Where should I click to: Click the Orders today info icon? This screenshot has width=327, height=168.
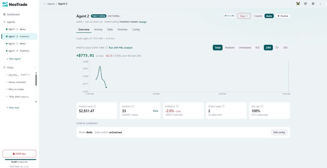(223, 106)
